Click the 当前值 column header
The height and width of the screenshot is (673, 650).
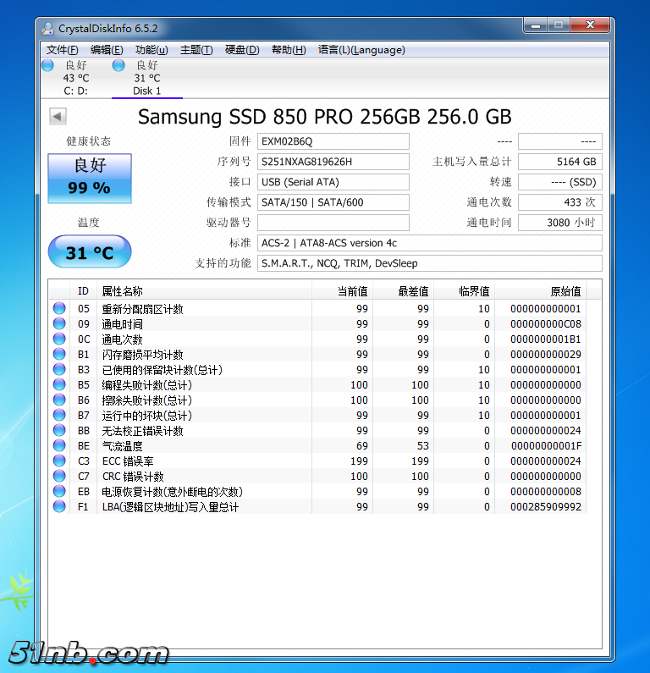[x=343, y=291]
